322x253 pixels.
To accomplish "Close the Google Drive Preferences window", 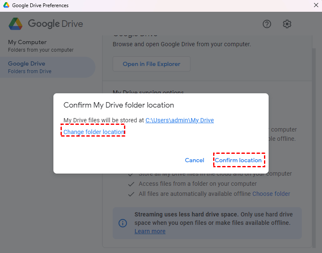I will point(316,5).
